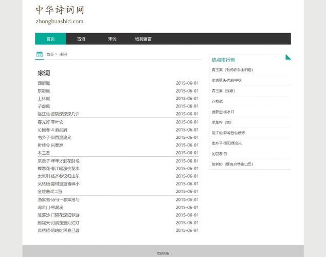Click the 首页 link in the breadcrumb
The width and height of the screenshot is (326, 257).
point(49,54)
